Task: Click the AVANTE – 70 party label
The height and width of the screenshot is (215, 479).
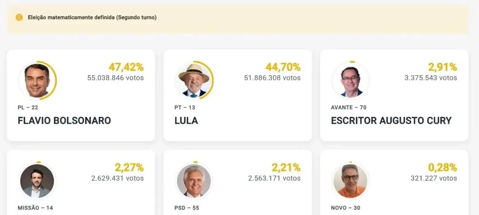Action: 349,108
